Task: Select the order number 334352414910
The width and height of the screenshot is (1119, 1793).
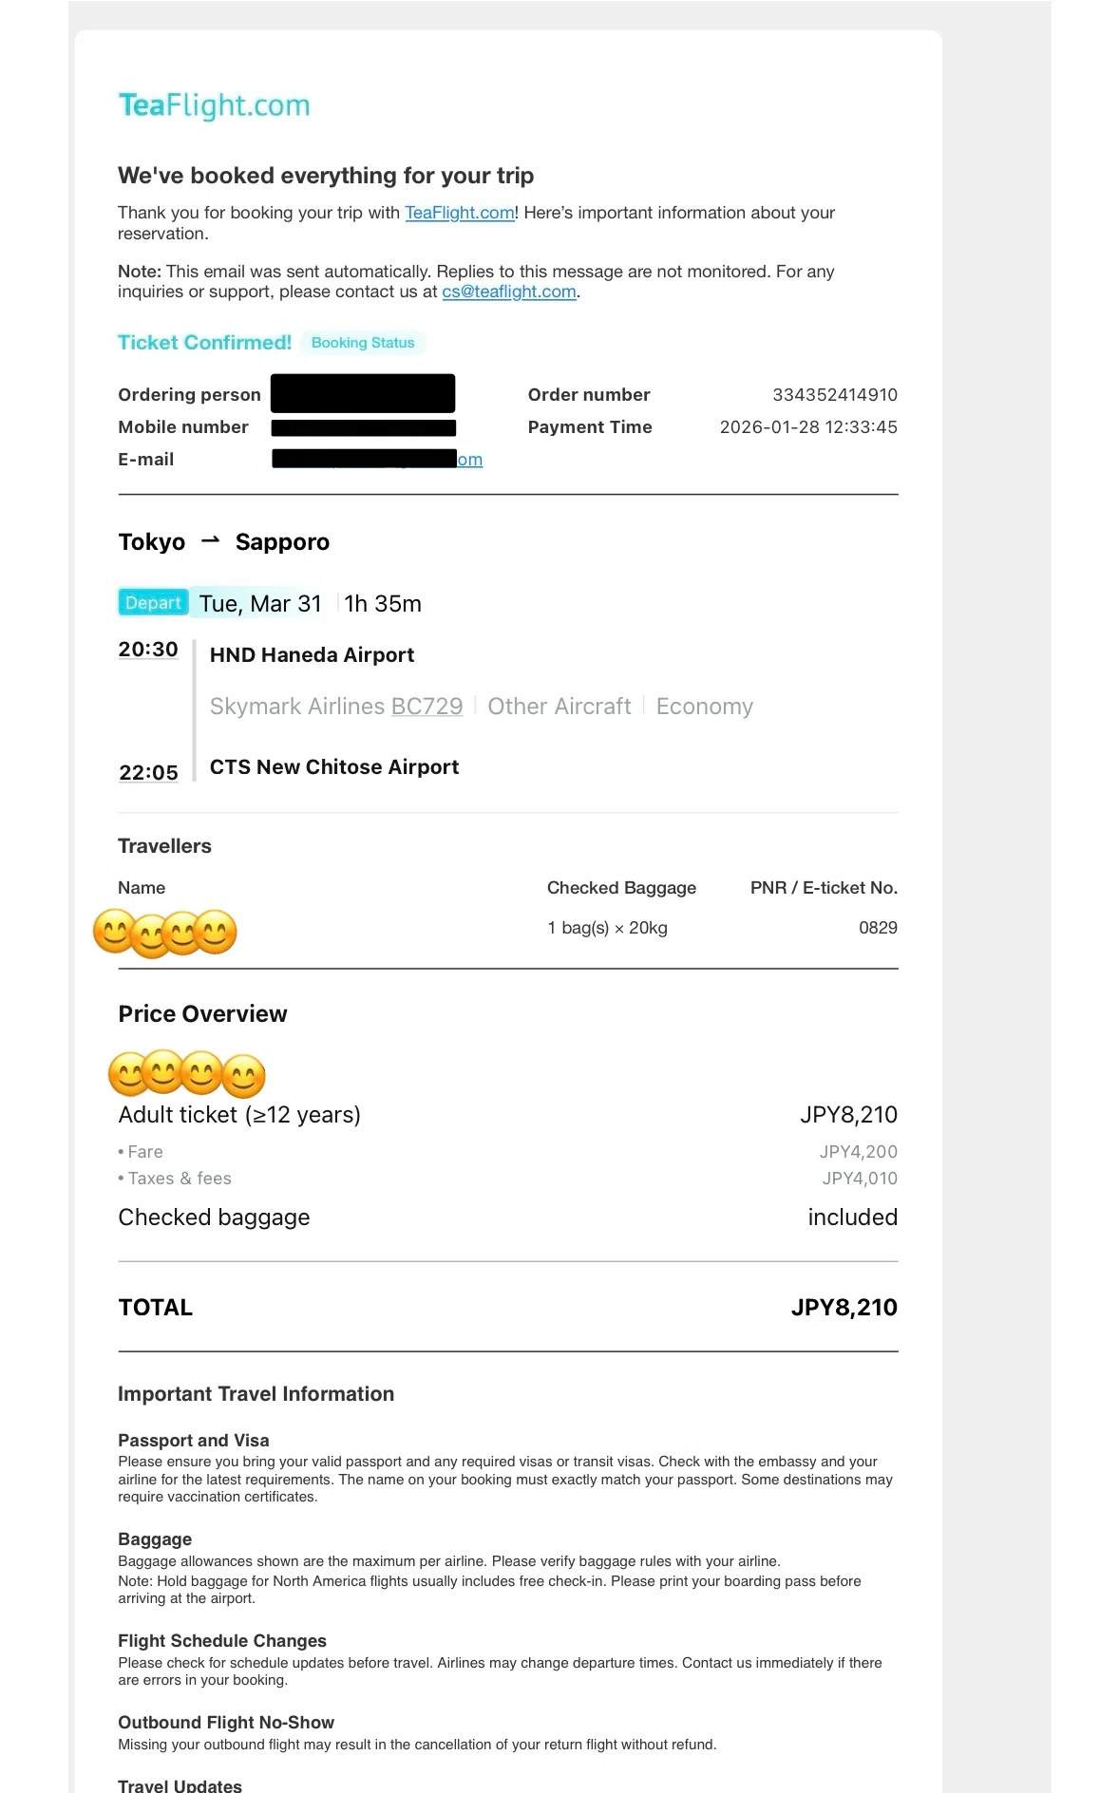Action: pos(834,395)
